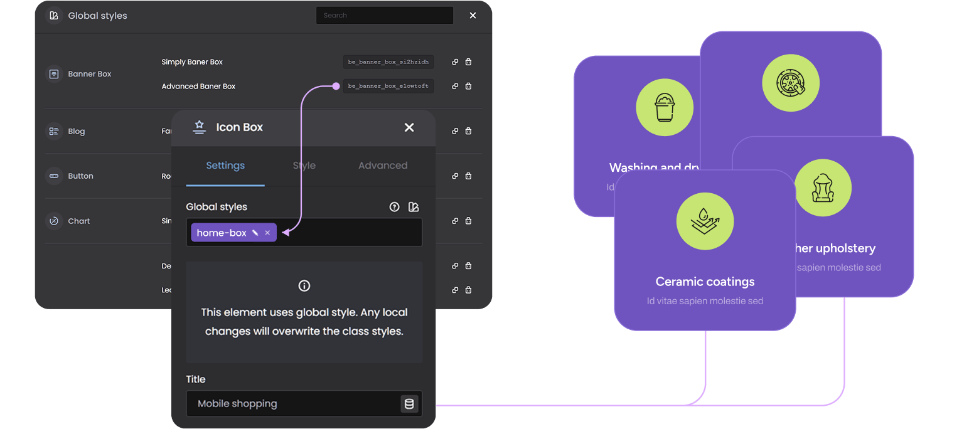Close the Icon Box panel
979x429 pixels.
tap(409, 127)
